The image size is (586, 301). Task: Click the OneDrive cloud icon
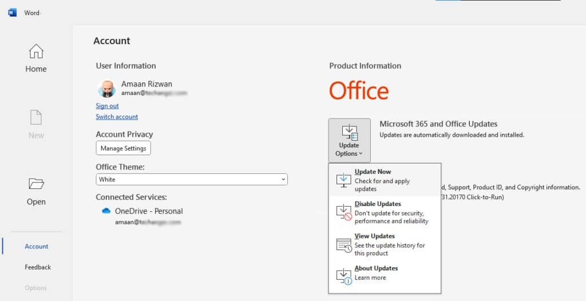[x=106, y=211]
